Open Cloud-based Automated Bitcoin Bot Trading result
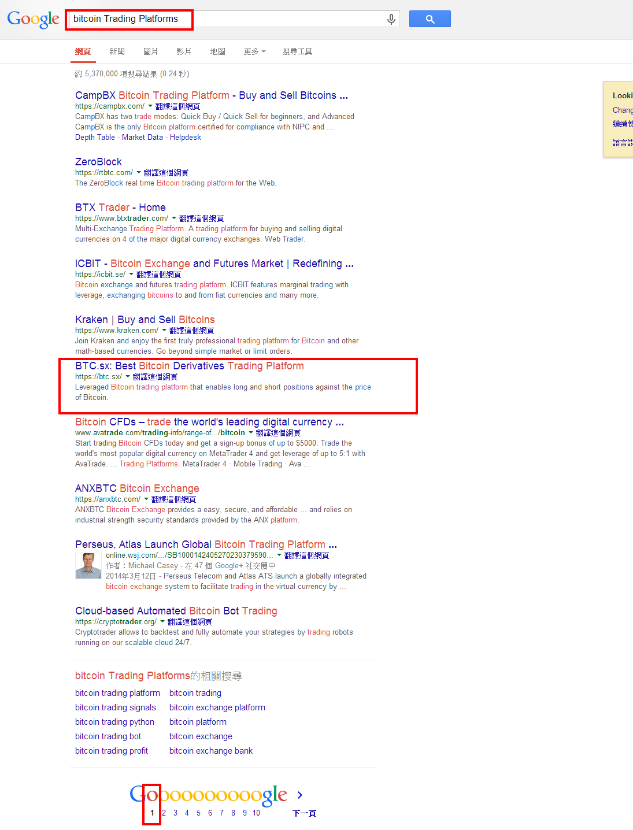 point(176,611)
